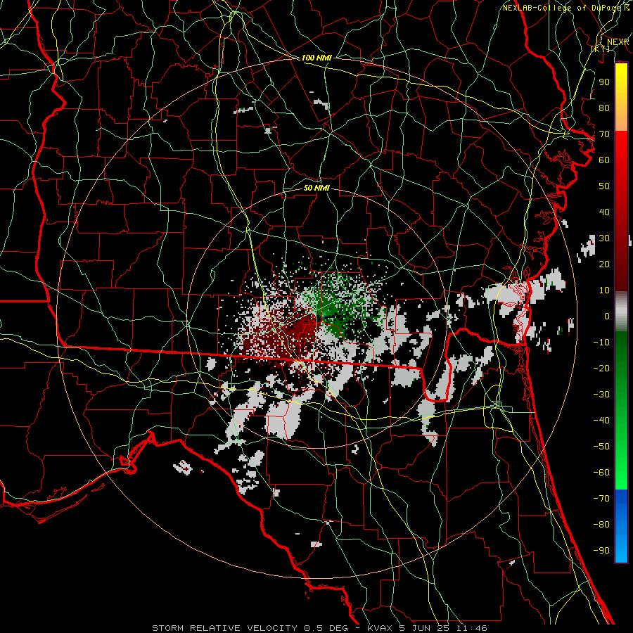
Task: Click the "-80" color scale label
Action: [x=601, y=525]
